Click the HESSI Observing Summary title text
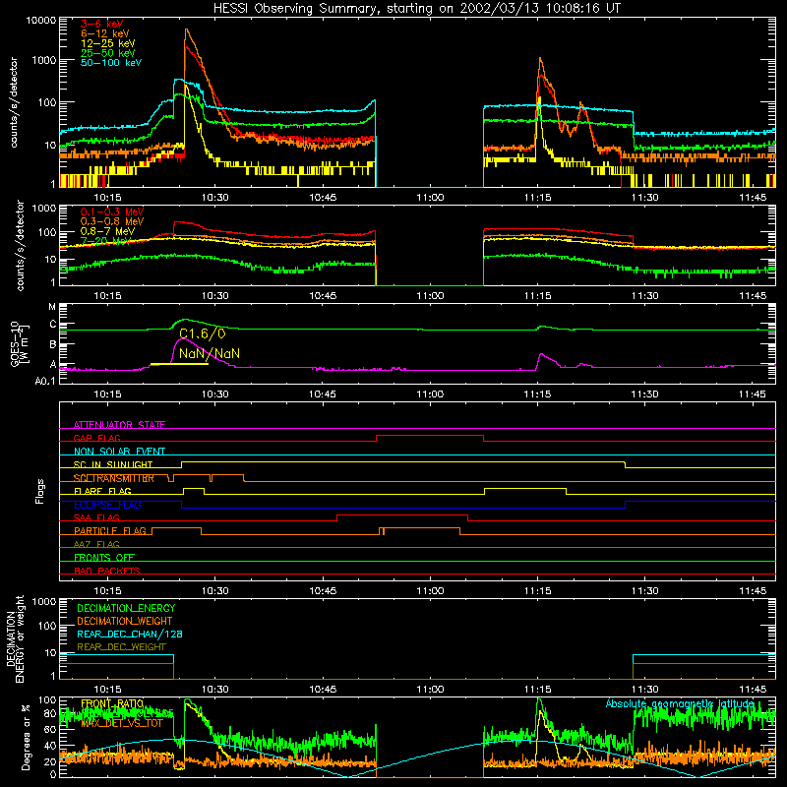Viewport: 787px width, 787px height. click(x=416, y=8)
